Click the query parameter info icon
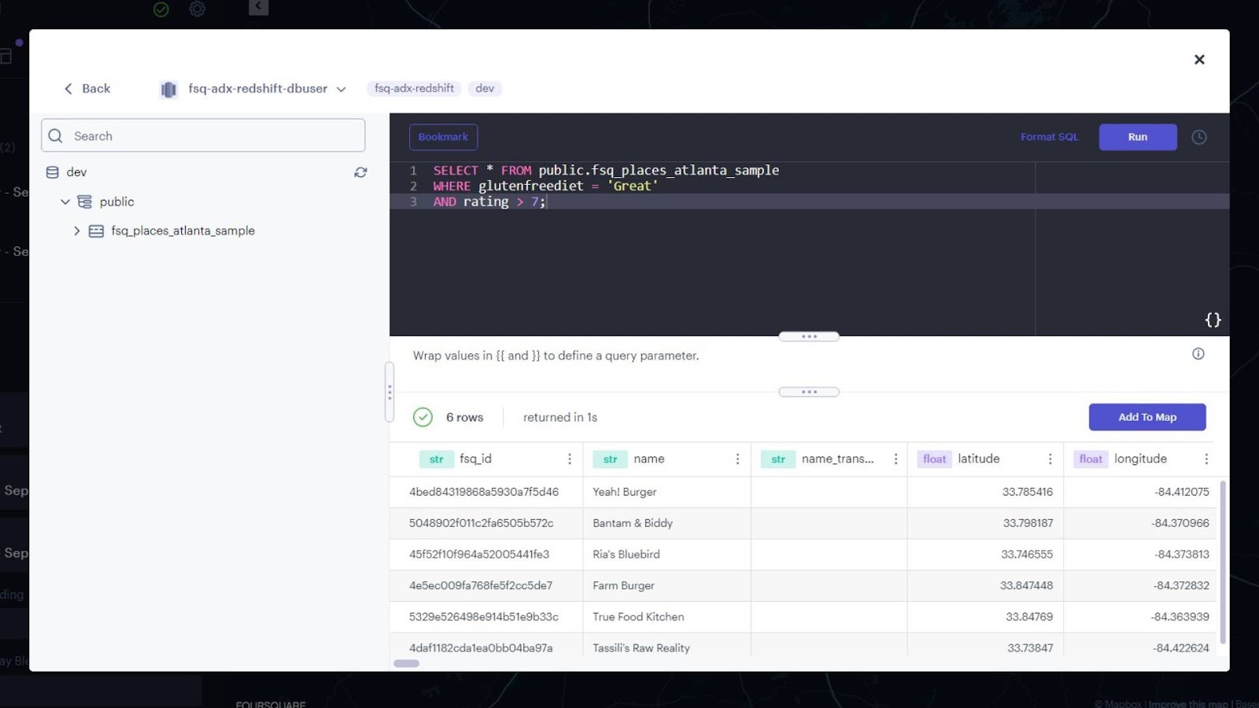The width and height of the screenshot is (1259, 708). tap(1198, 354)
